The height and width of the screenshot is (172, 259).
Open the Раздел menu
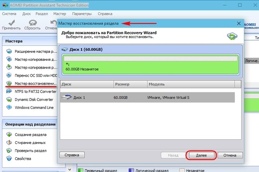(x=42, y=14)
